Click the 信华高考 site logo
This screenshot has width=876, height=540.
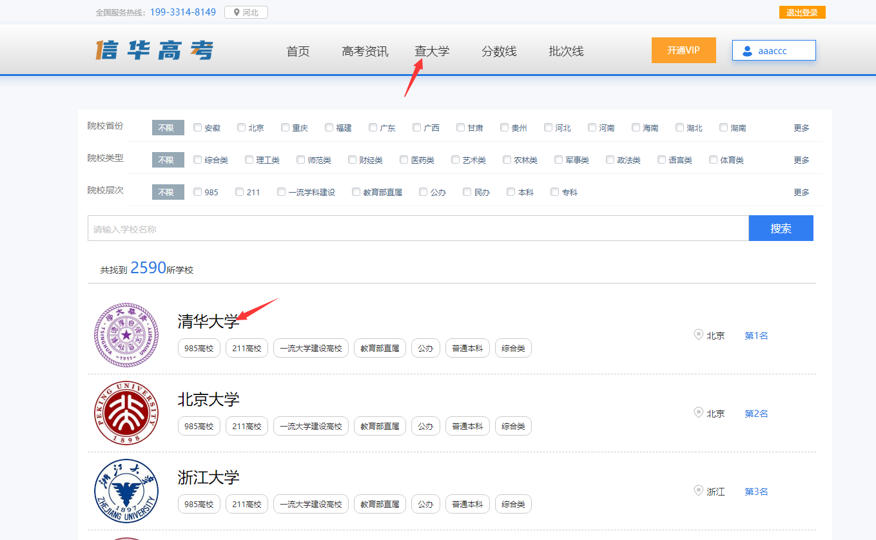[x=155, y=50]
